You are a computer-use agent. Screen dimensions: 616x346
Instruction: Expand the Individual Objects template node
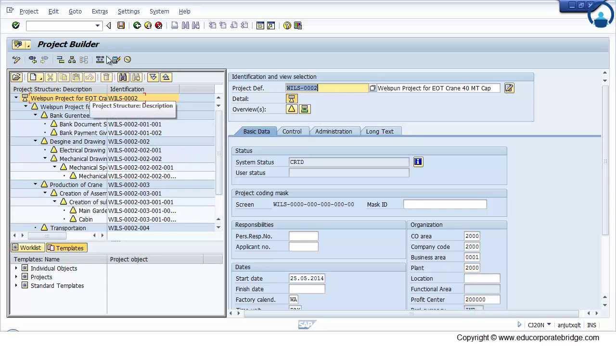click(x=16, y=268)
